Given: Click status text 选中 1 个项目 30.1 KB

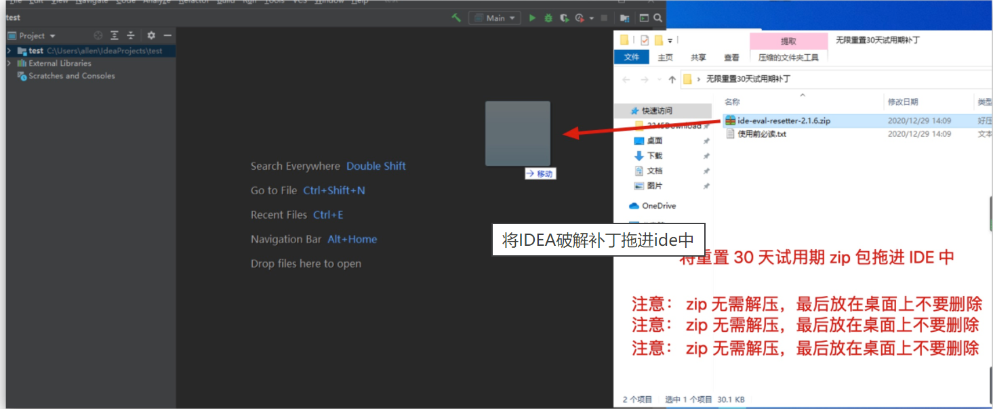Looking at the screenshot, I should coord(705,400).
